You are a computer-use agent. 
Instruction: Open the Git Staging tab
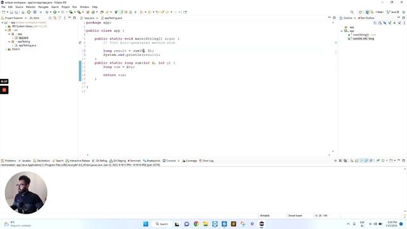pyautogui.click(x=118, y=161)
